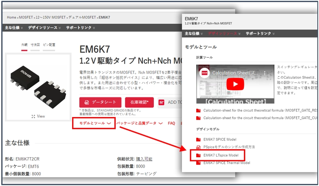Open the MOSFET_GATE_CU calculation-sheet link
This screenshot has width=319, height=186.
[260, 118]
